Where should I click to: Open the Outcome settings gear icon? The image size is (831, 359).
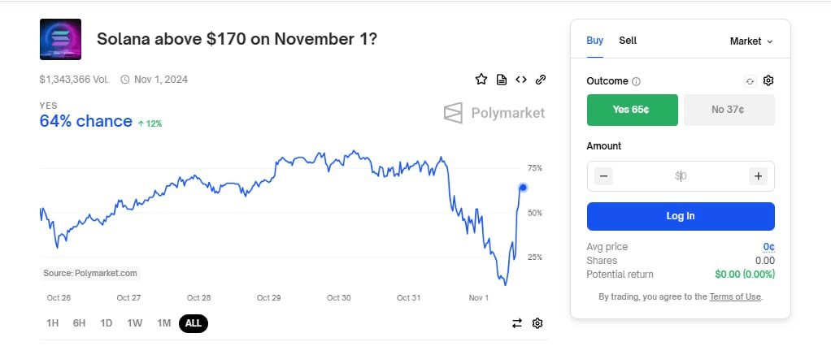[x=768, y=80]
